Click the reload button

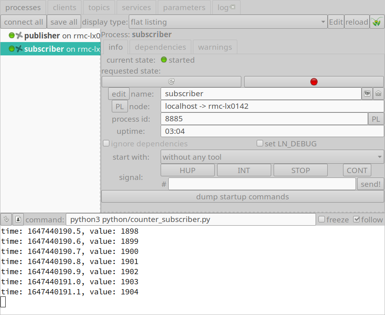pos(357,22)
